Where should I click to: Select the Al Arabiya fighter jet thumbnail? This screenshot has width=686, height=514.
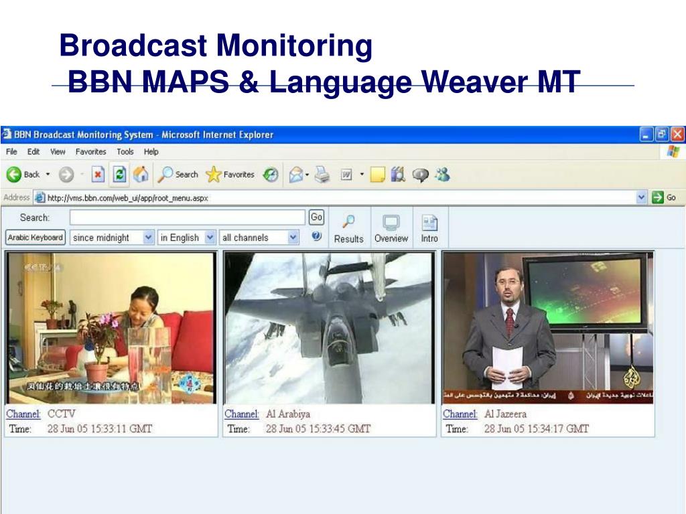point(330,328)
